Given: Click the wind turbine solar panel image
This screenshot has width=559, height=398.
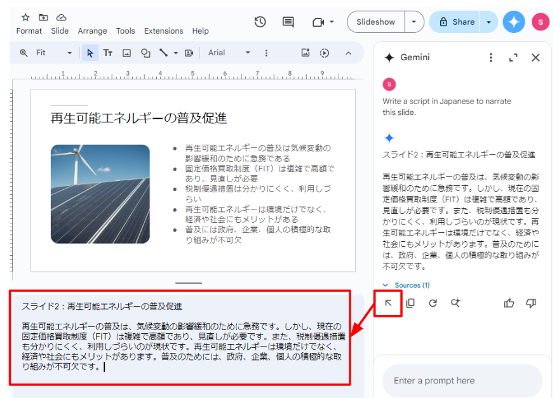Looking at the screenshot, I should 100,194.
